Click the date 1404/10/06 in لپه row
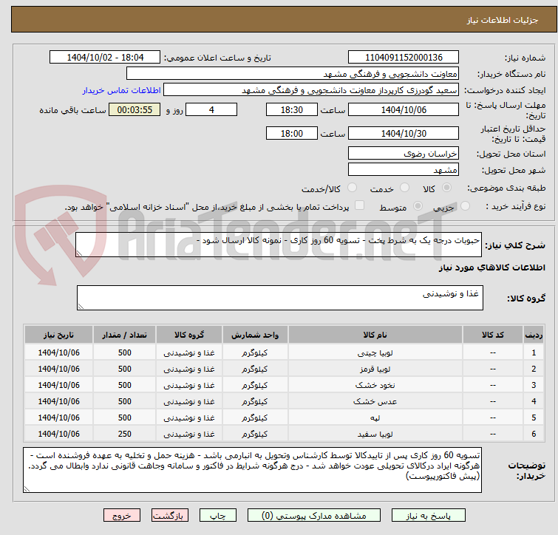Image resolution: width=558 pixels, height=535 pixels. click(x=58, y=418)
